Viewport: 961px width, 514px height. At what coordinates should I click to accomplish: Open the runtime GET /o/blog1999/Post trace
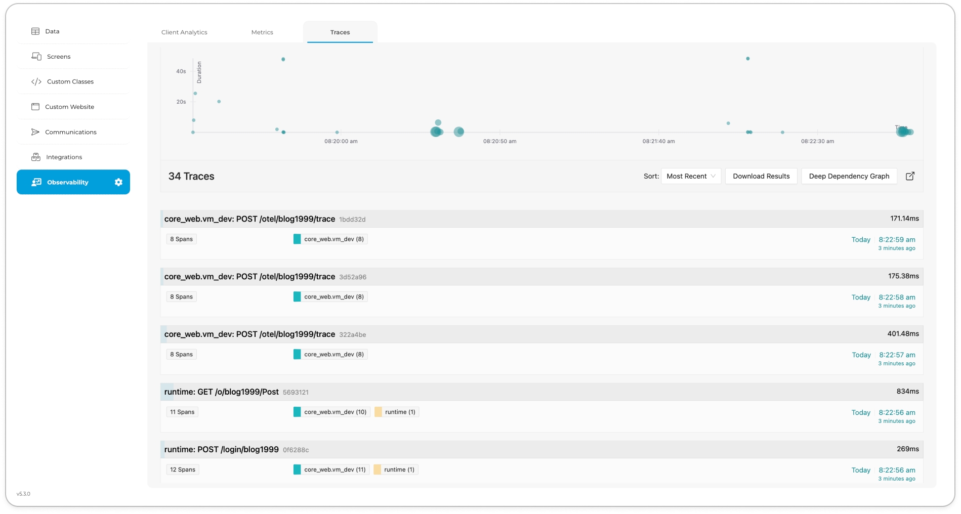[x=221, y=392]
